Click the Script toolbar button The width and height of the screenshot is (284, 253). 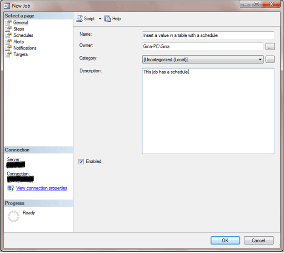[85, 19]
